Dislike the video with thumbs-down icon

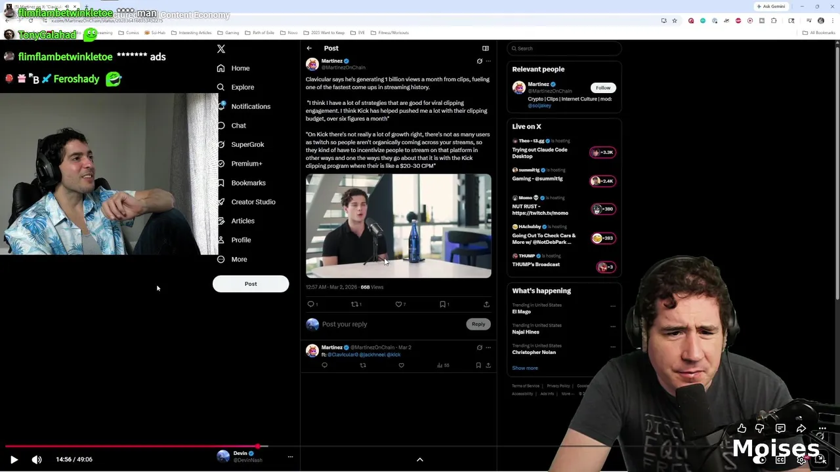759,429
